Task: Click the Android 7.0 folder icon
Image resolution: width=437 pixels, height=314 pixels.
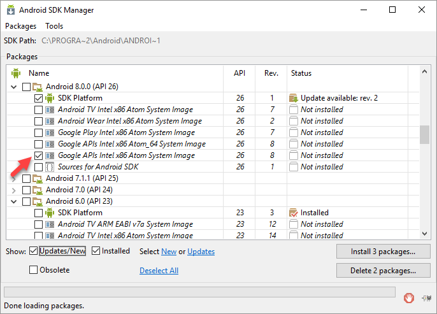Action: click(38, 190)
